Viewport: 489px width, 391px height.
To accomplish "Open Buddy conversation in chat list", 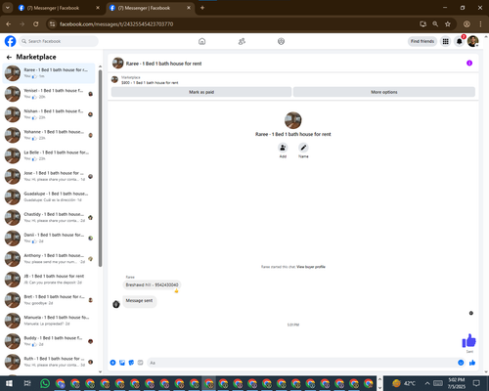I will 49,341.
